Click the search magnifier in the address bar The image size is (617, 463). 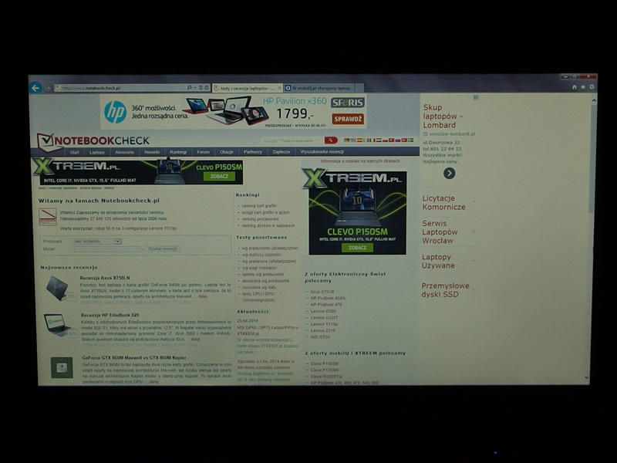[189, 88]
